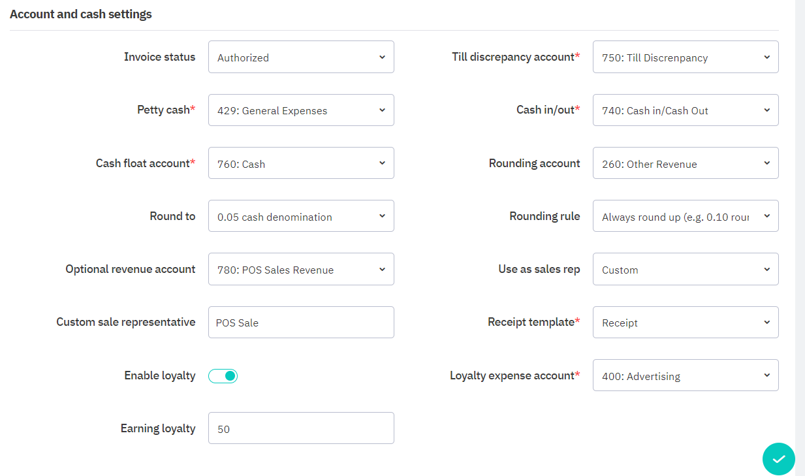Open the Rounding rule dropdown

tap(685, 216)
